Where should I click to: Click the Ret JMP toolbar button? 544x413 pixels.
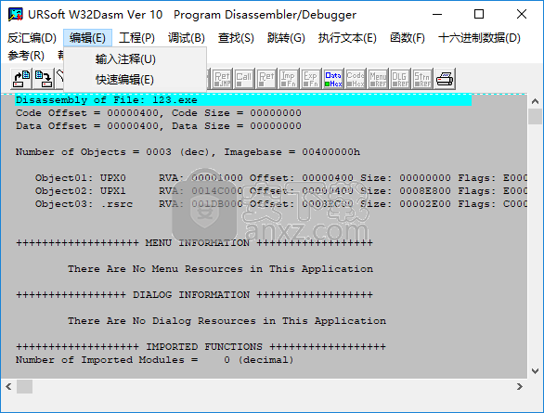coord(222,79)
